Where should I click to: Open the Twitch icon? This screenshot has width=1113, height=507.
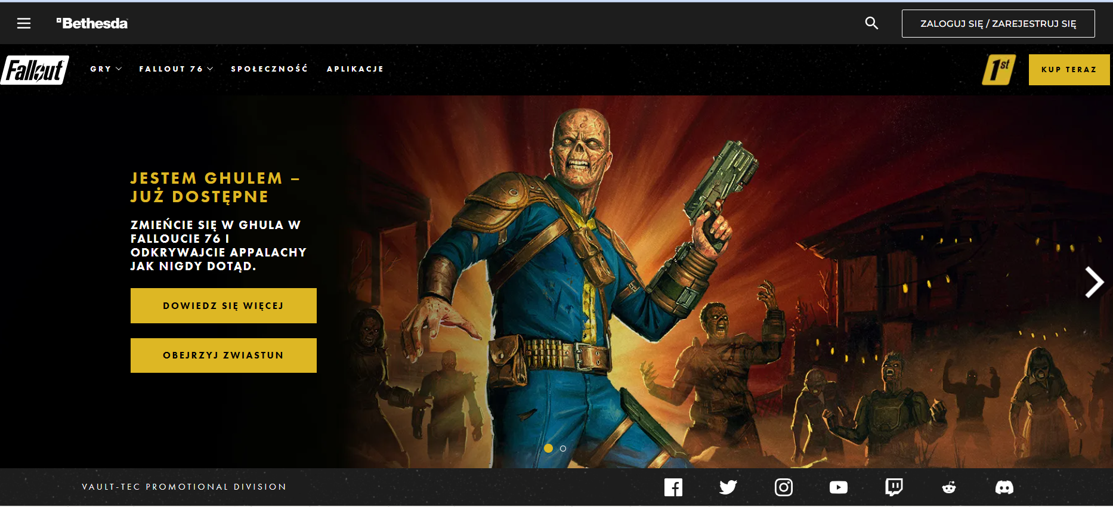[x=894, y=487]
